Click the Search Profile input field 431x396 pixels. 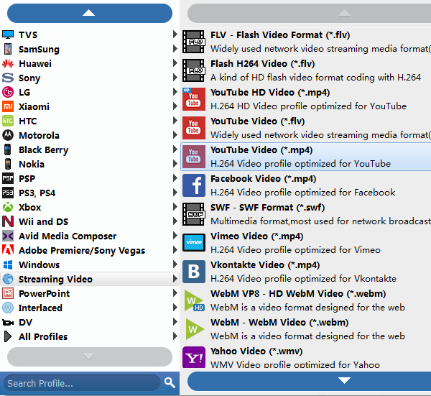80,382
